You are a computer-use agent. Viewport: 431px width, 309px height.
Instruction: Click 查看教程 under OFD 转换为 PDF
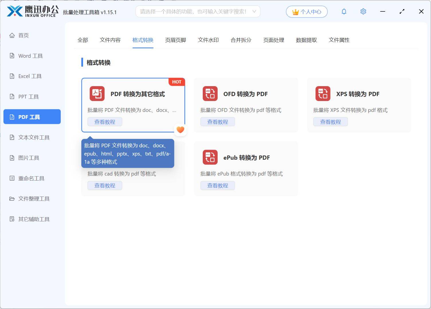tap(218, 122)
